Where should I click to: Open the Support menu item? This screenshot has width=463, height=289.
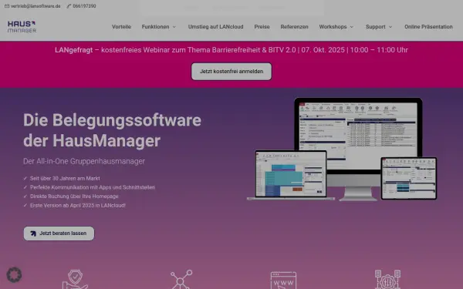375,26
